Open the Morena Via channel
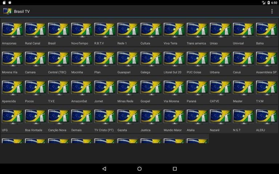Viewport: 279px width, 174px height. coord(12,59)
